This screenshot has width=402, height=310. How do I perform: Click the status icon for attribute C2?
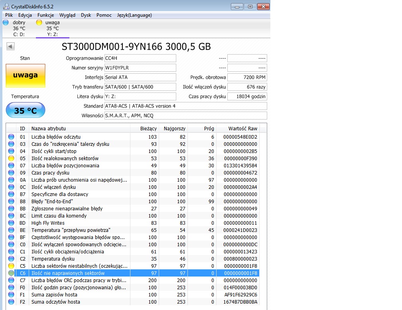(x=11, y=259)
